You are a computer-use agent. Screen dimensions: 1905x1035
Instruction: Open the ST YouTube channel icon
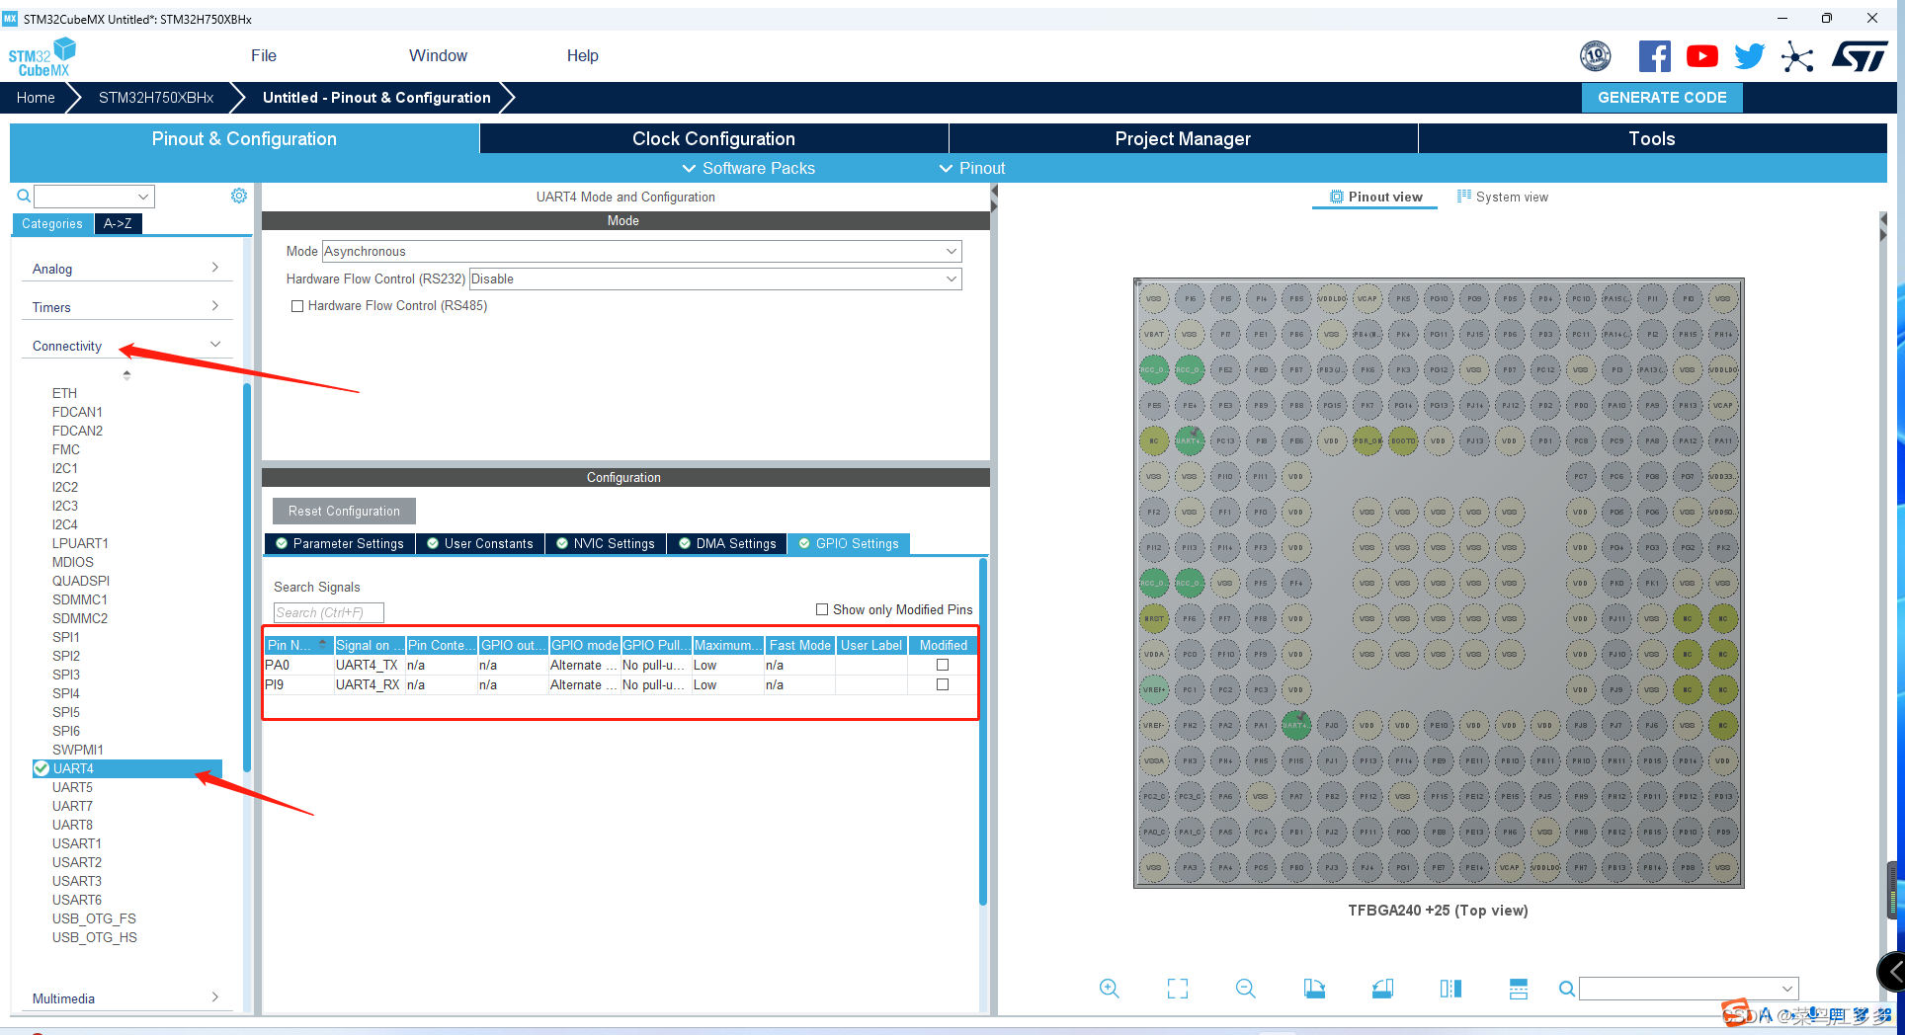pyautogui.click(x=1701, y=56)
